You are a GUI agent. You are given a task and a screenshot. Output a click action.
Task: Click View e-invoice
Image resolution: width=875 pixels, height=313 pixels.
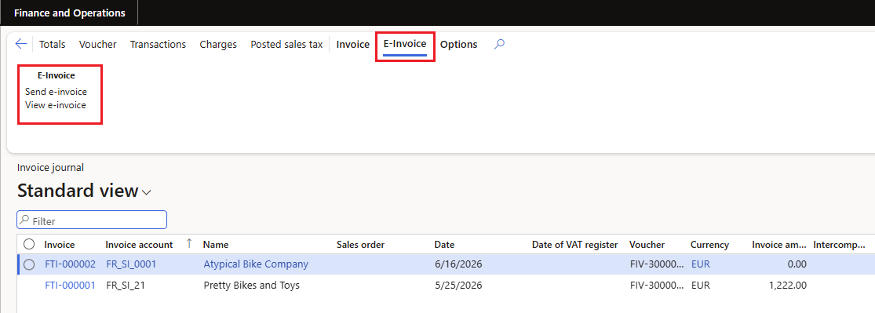tap(55, 105)
